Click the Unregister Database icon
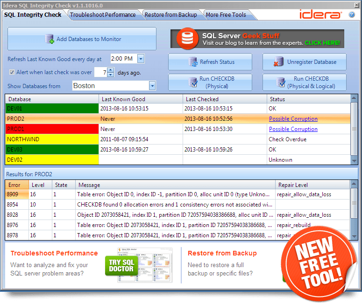Viewport: 362px width, 303px height. (x=279, y=62)
